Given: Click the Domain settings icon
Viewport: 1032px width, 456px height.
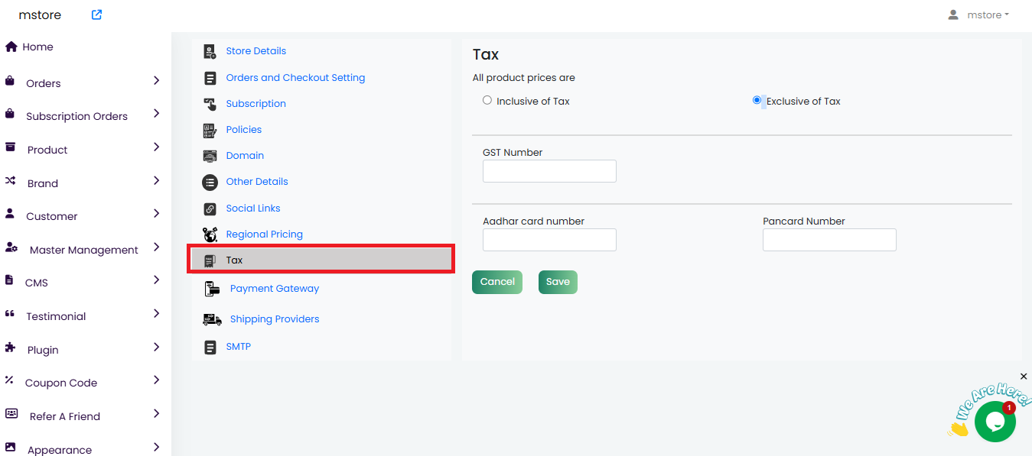Looking at the screenshot, I should coord(210,156).
